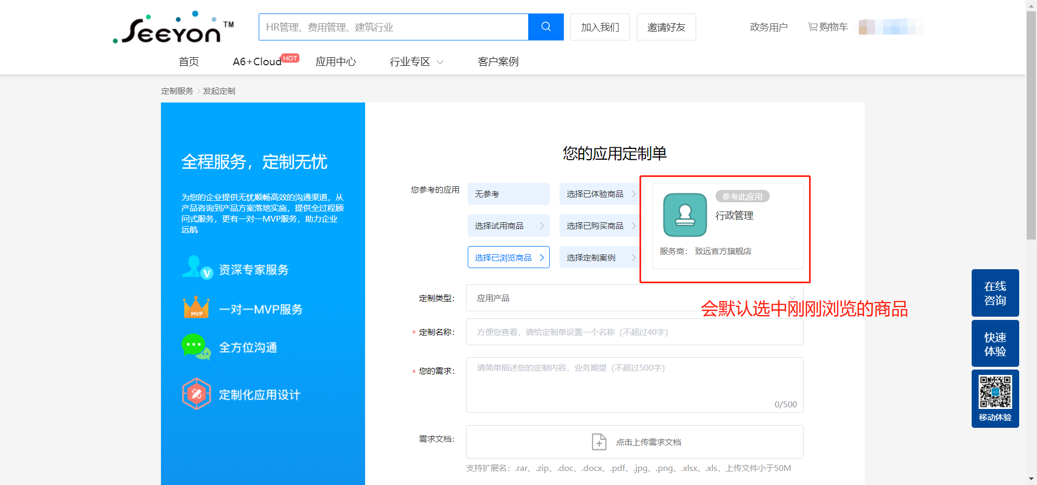The image size is (1037, 485).
Task: Expand 选择已购买商品 option
Action: [601, 226]
